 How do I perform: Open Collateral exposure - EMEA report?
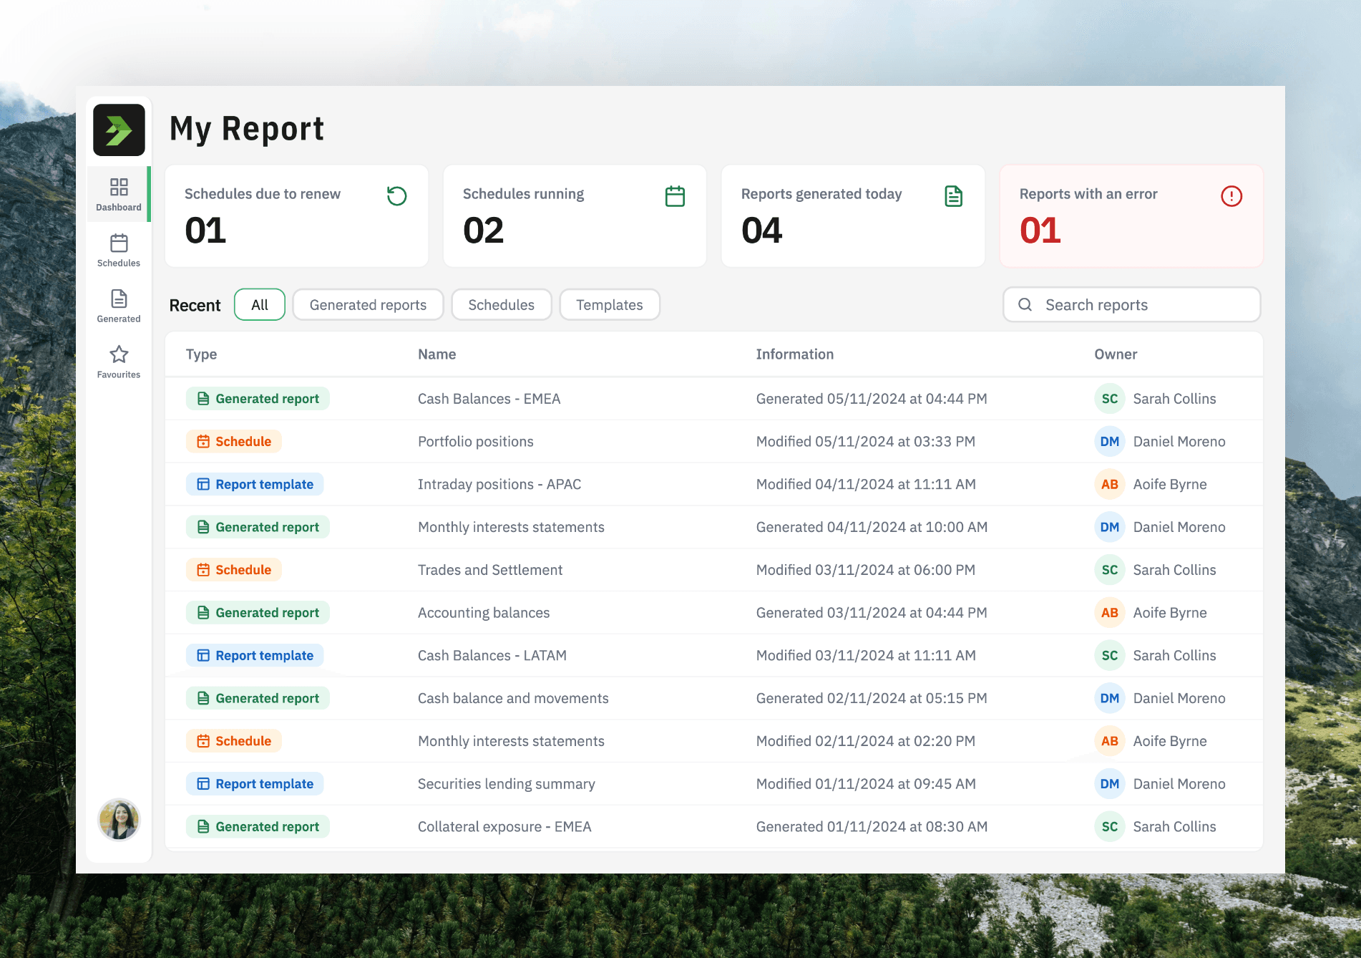[504, 826]
